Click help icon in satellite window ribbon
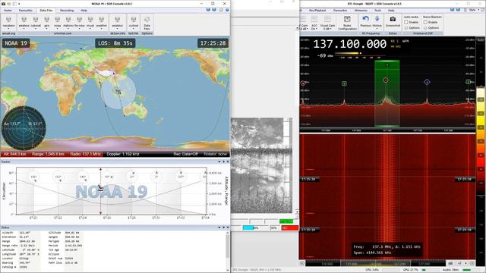The height and width of the screenshot is (273, 486). [x=227, y=10]
